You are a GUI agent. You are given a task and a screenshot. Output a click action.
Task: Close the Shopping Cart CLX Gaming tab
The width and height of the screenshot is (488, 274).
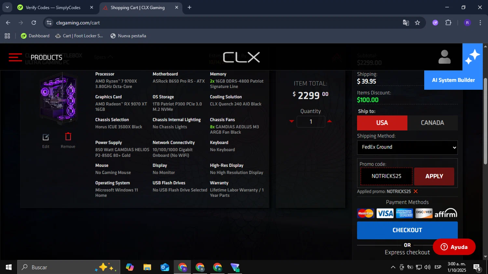click(x=177, y=7)
